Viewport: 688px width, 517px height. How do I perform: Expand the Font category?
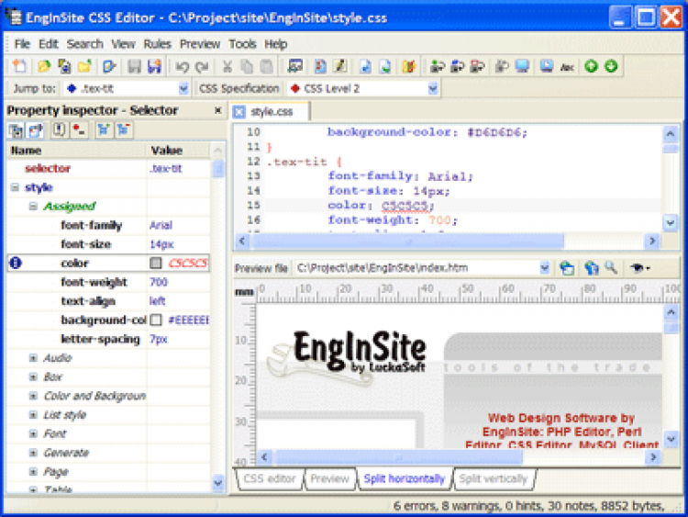[x=33, y=434]
